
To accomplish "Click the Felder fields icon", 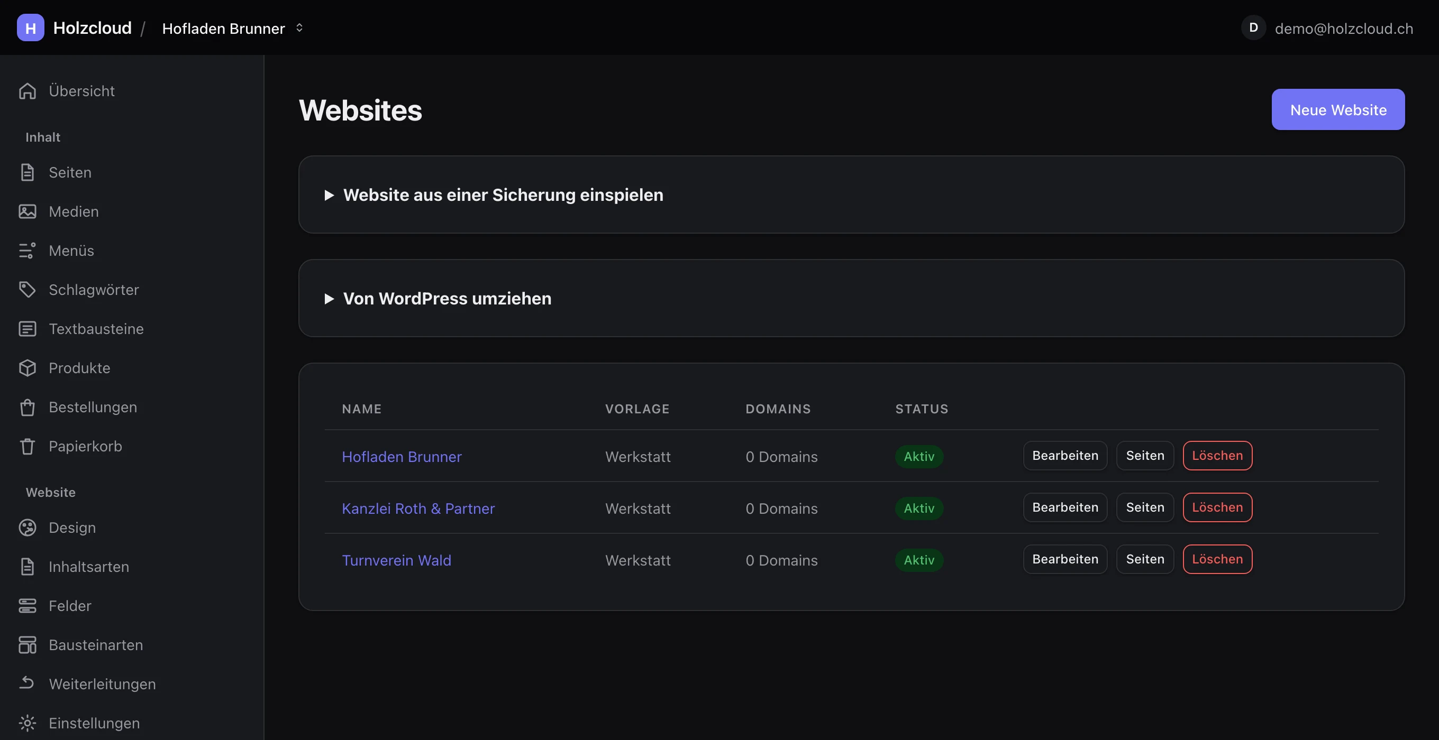I will (28, 606).
